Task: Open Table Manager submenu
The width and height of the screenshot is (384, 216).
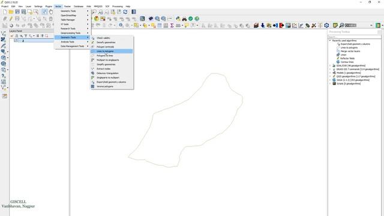Action: [x=73, y=20]
